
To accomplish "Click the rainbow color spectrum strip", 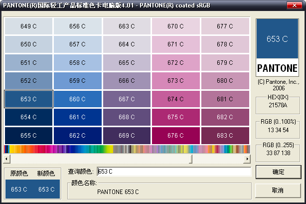I will 127,149.
